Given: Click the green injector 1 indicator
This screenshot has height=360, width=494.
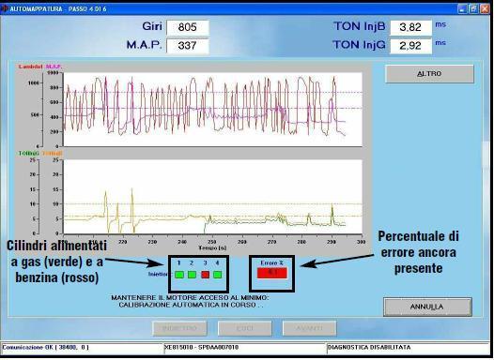Looking at the screenshot, I should click(x=179, y=275).
